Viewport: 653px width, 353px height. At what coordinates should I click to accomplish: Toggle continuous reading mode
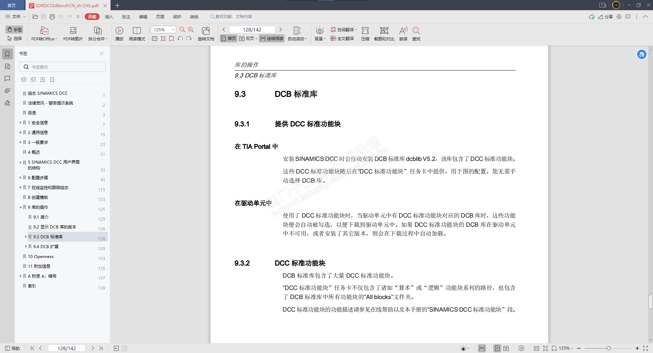(x=272, y=38)
